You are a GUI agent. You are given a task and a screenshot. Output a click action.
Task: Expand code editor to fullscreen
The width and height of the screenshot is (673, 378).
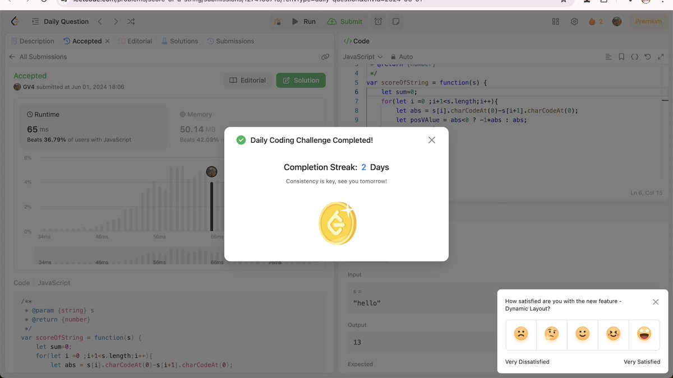point(661,57)
